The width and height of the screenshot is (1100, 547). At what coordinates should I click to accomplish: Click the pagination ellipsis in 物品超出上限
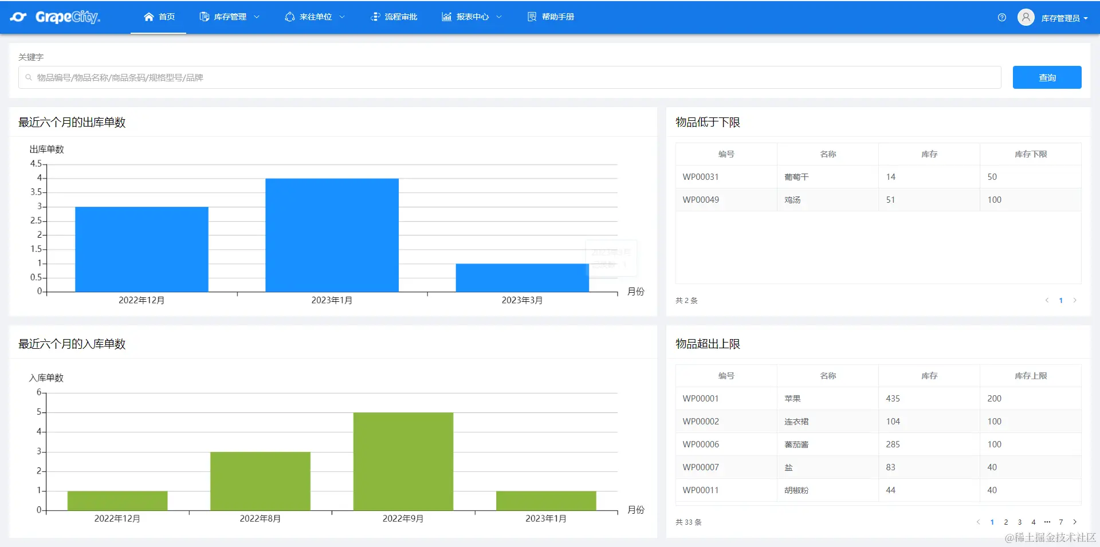(x=1047, y=522)
